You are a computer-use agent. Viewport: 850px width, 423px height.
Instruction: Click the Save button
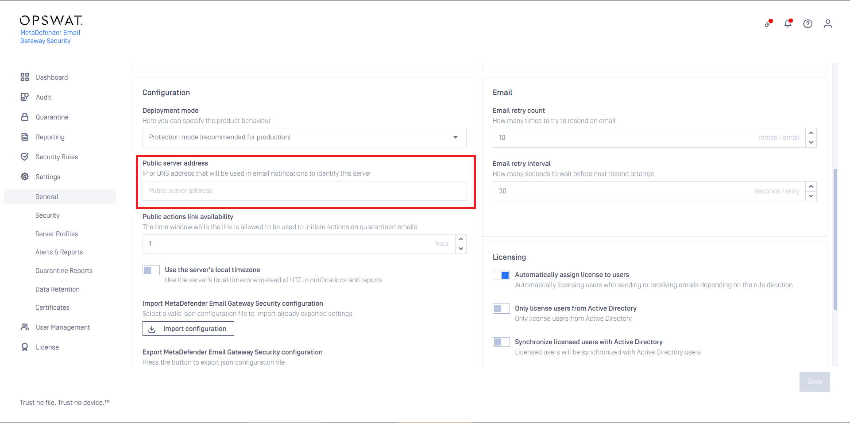pyautogui.click(x=815, y=382)
